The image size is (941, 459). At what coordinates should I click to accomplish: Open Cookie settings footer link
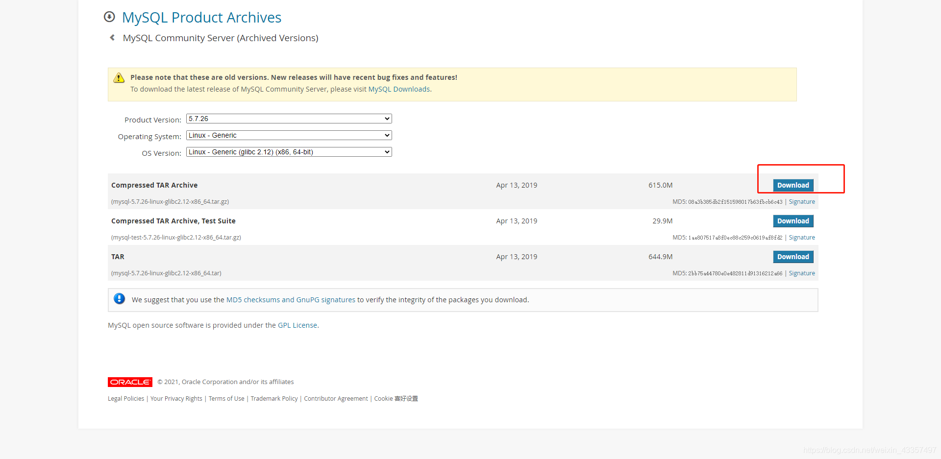396,399
